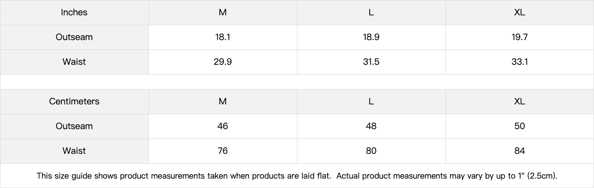The image size is (594, 188).
Task: Click the 48 centimeter outseam value
Action: click(x=371, y=126)
